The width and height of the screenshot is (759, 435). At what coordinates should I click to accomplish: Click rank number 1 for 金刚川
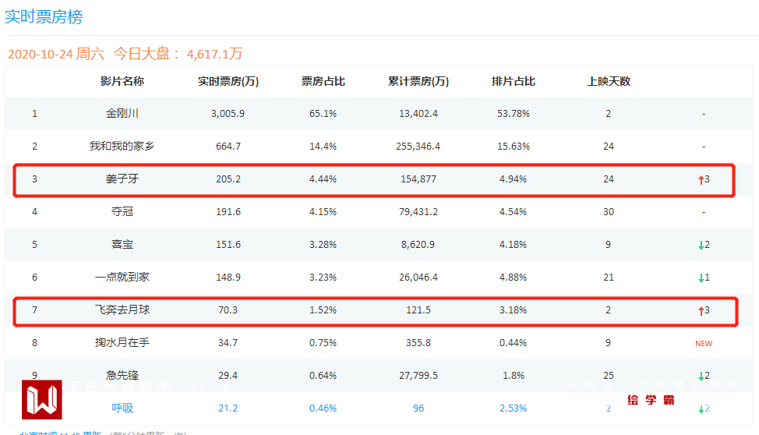click(x=34, y=113)
